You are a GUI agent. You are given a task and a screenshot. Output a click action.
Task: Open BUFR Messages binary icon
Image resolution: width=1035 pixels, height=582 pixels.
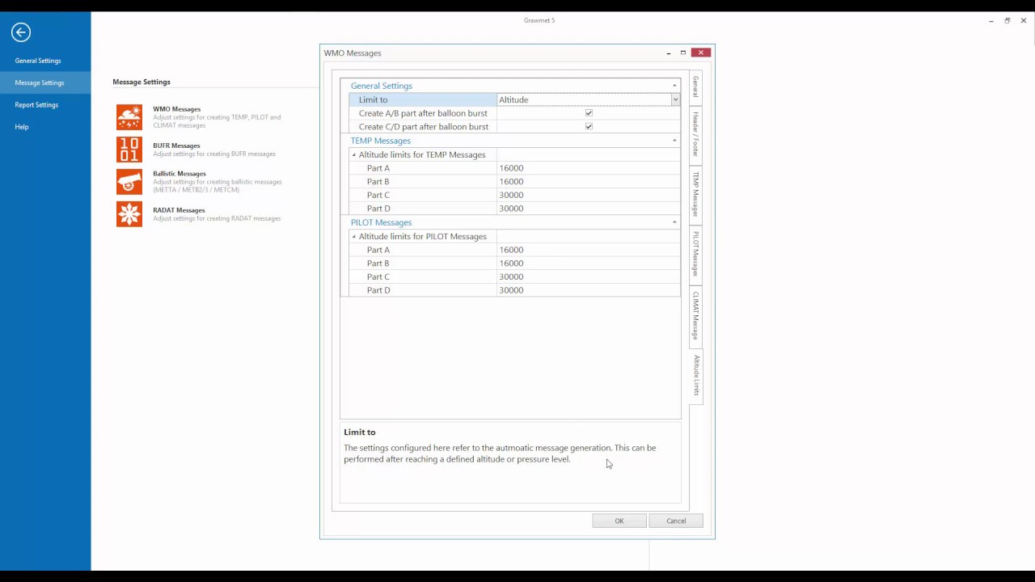(129, 150)
